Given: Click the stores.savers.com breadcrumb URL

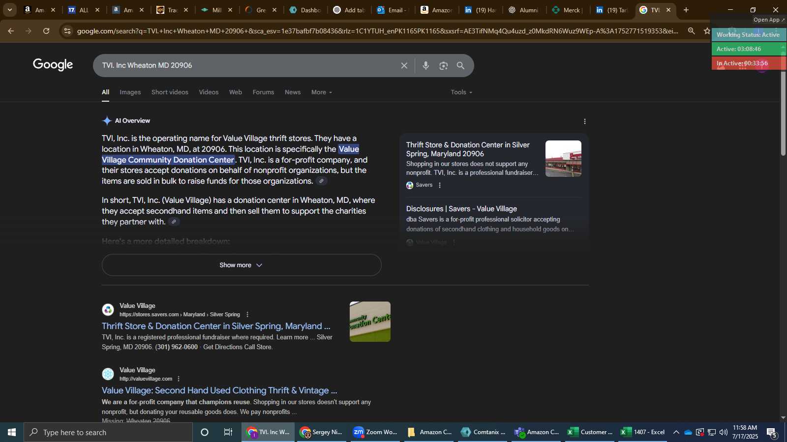Looking at the screenshot, I should [x=180, y=314].
